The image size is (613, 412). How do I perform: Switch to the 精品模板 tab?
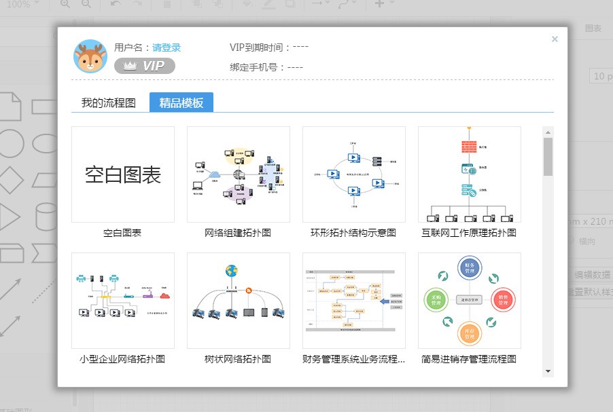click(181, 102)
